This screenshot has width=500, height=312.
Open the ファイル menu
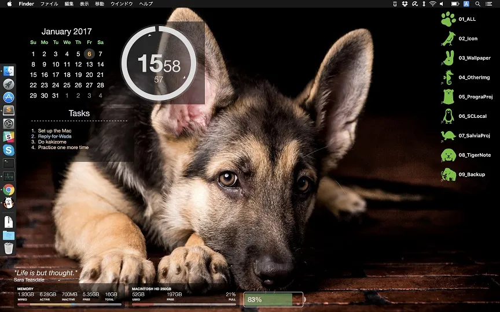[49, 4]
